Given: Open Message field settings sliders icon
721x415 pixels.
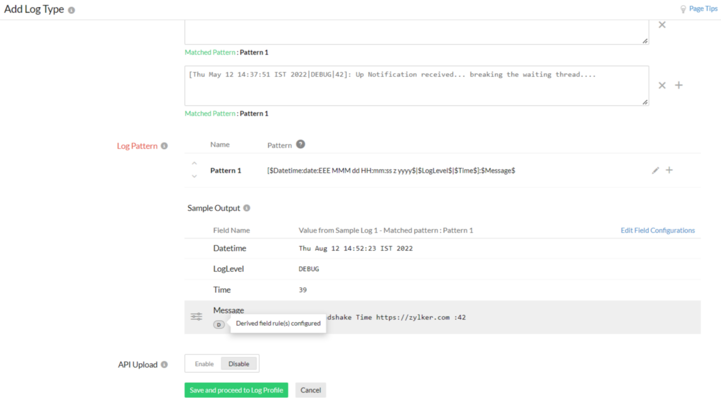Looking at the screenshot, I should (x=197, y=317).
